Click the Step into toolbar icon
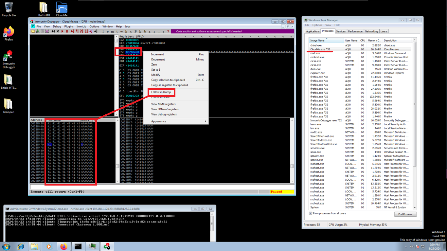The width and height of the screenshot is (447, 251). click(72, 31)
